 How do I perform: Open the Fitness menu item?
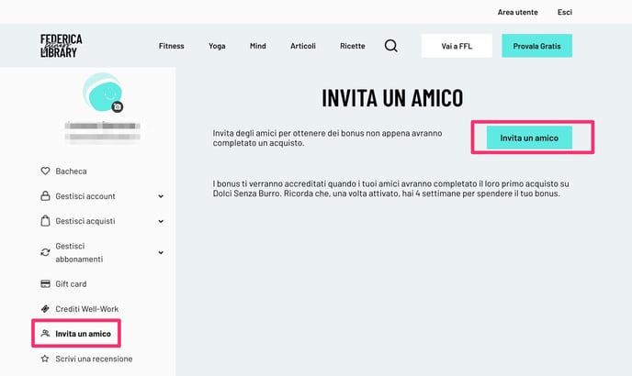[x=171, y=46]
